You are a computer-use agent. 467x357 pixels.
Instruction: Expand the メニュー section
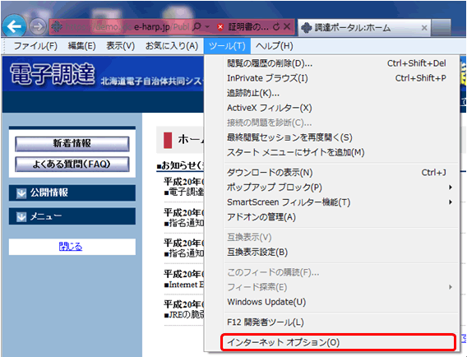click(72, 216)
